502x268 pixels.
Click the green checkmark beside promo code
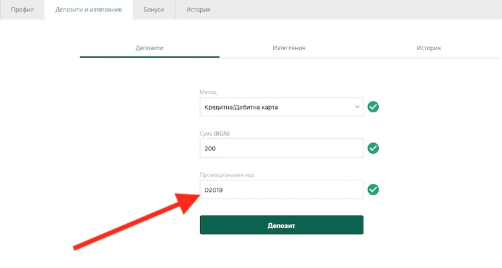coord(373,190)
